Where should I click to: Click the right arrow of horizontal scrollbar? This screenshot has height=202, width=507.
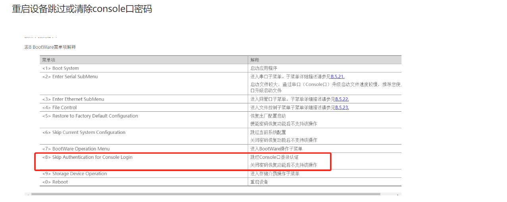398,194
